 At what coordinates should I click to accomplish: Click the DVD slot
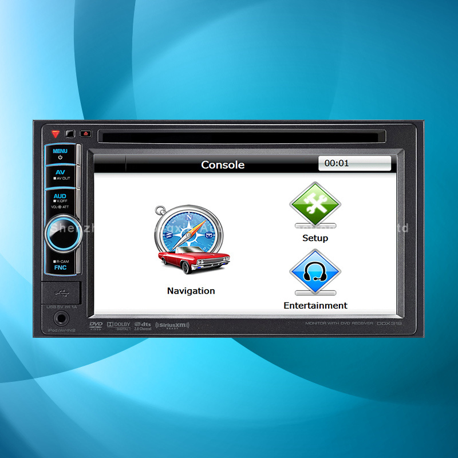coord(242,136)
